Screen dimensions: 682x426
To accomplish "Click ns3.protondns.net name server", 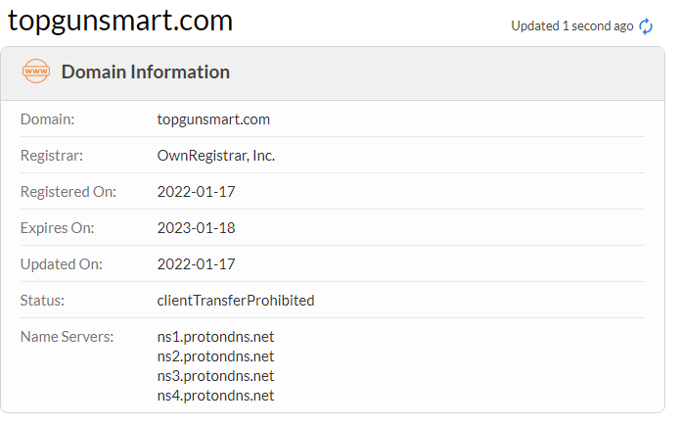I will point(215,376).
